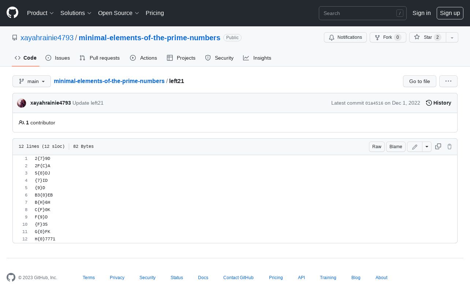Click the pencil edit file icon
The height and width of the screenshot is (300, 470).
[415, 147]
